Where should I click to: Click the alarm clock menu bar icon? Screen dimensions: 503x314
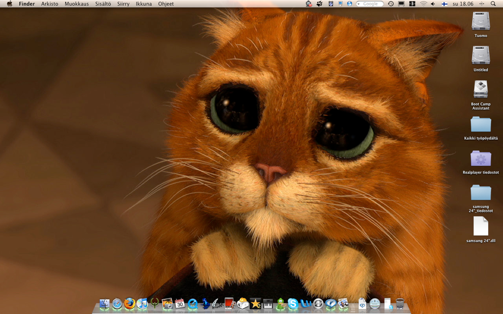click(331, 4)
